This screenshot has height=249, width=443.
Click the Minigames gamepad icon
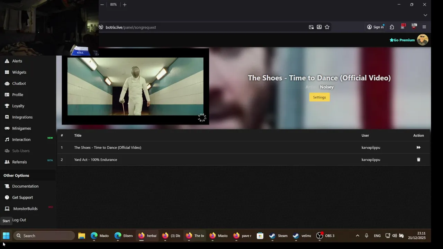pos(7,128)
